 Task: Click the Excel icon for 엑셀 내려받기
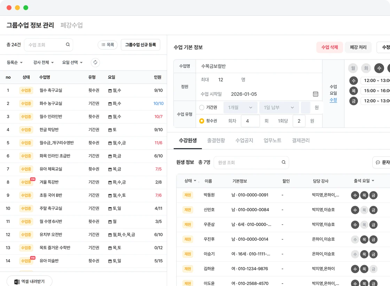click(x=17, y=282)
